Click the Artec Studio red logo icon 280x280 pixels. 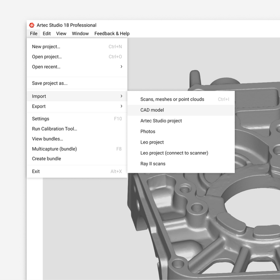pos(32,25)
